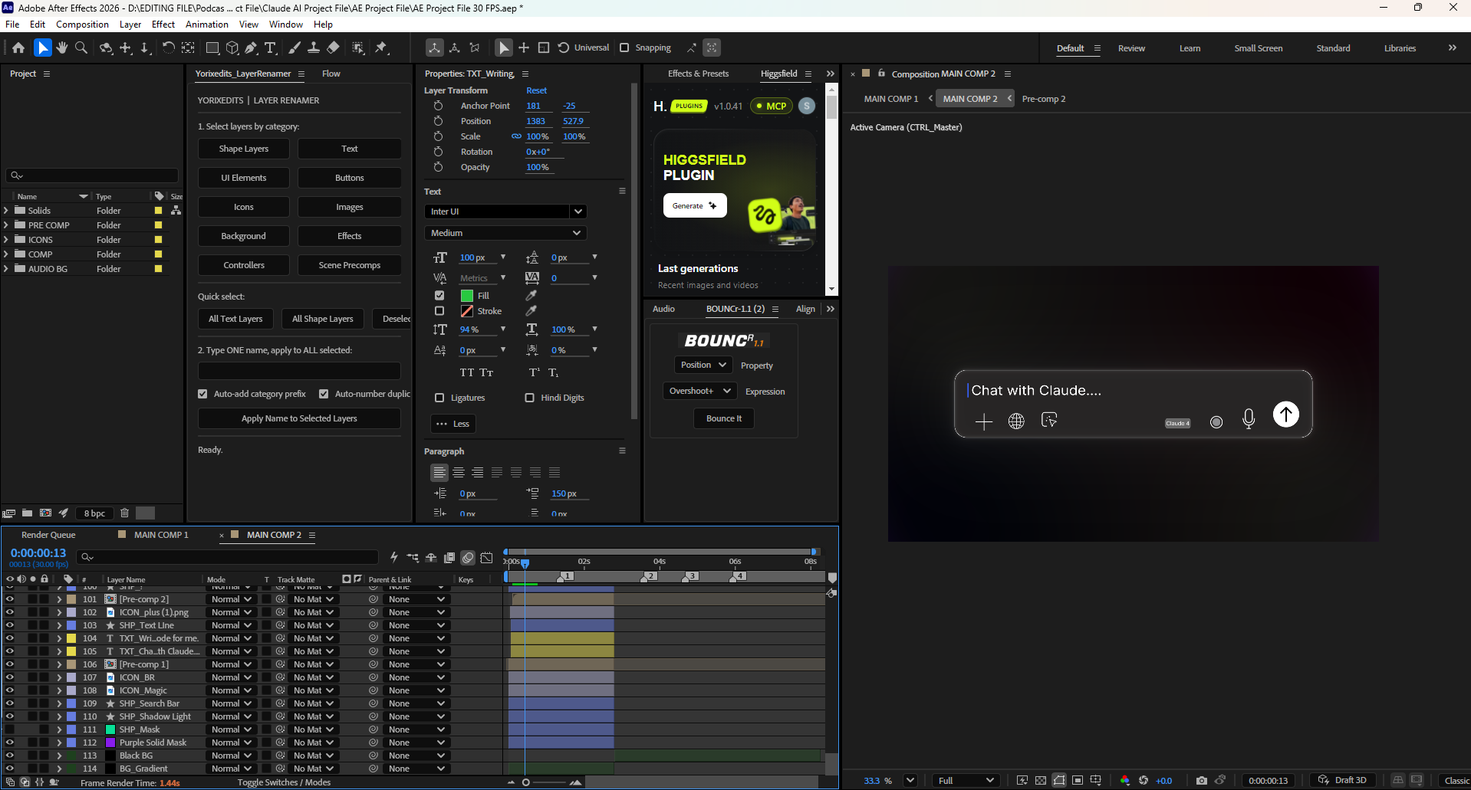Enable the Ligatures checkbox
Viewport: 1471px width, 790px height.
[x=439, y=398]
